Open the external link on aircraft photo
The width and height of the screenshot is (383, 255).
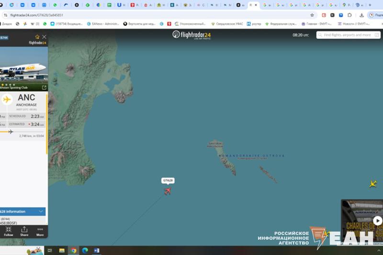click(44, 88)
